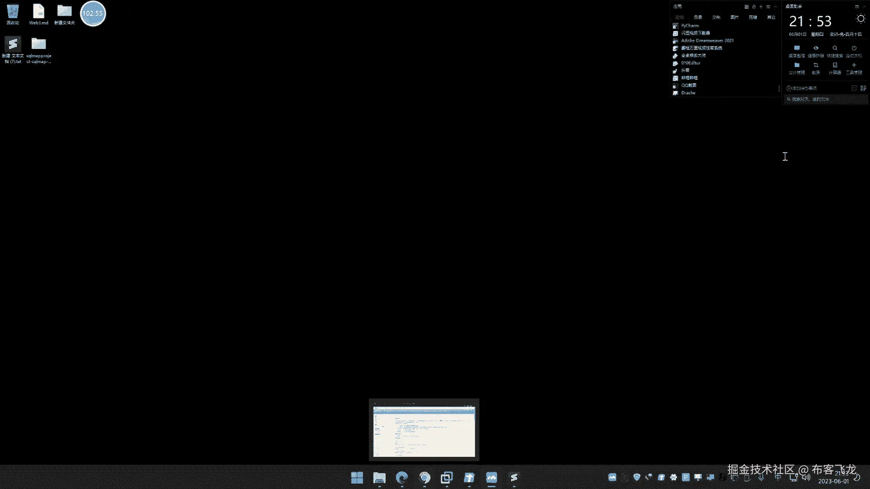The image size is (870, 489).
Task: Open file manager folder widget icon
Action: [797, 65]
